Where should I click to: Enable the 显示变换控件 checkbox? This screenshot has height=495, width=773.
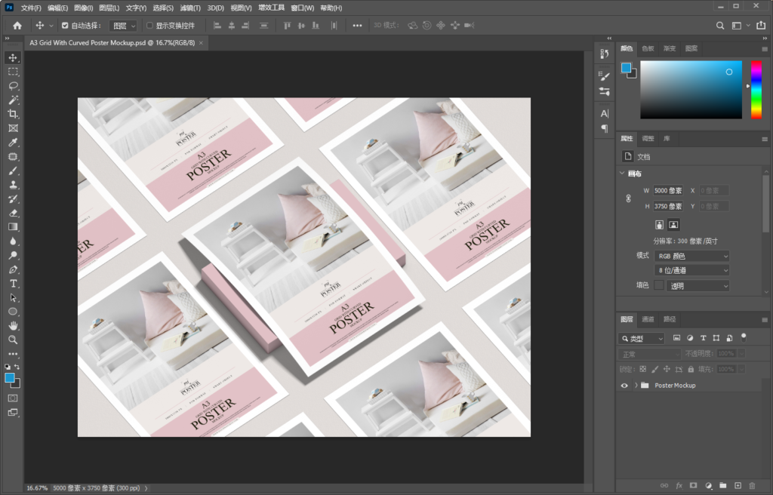(x=149, y=26)
